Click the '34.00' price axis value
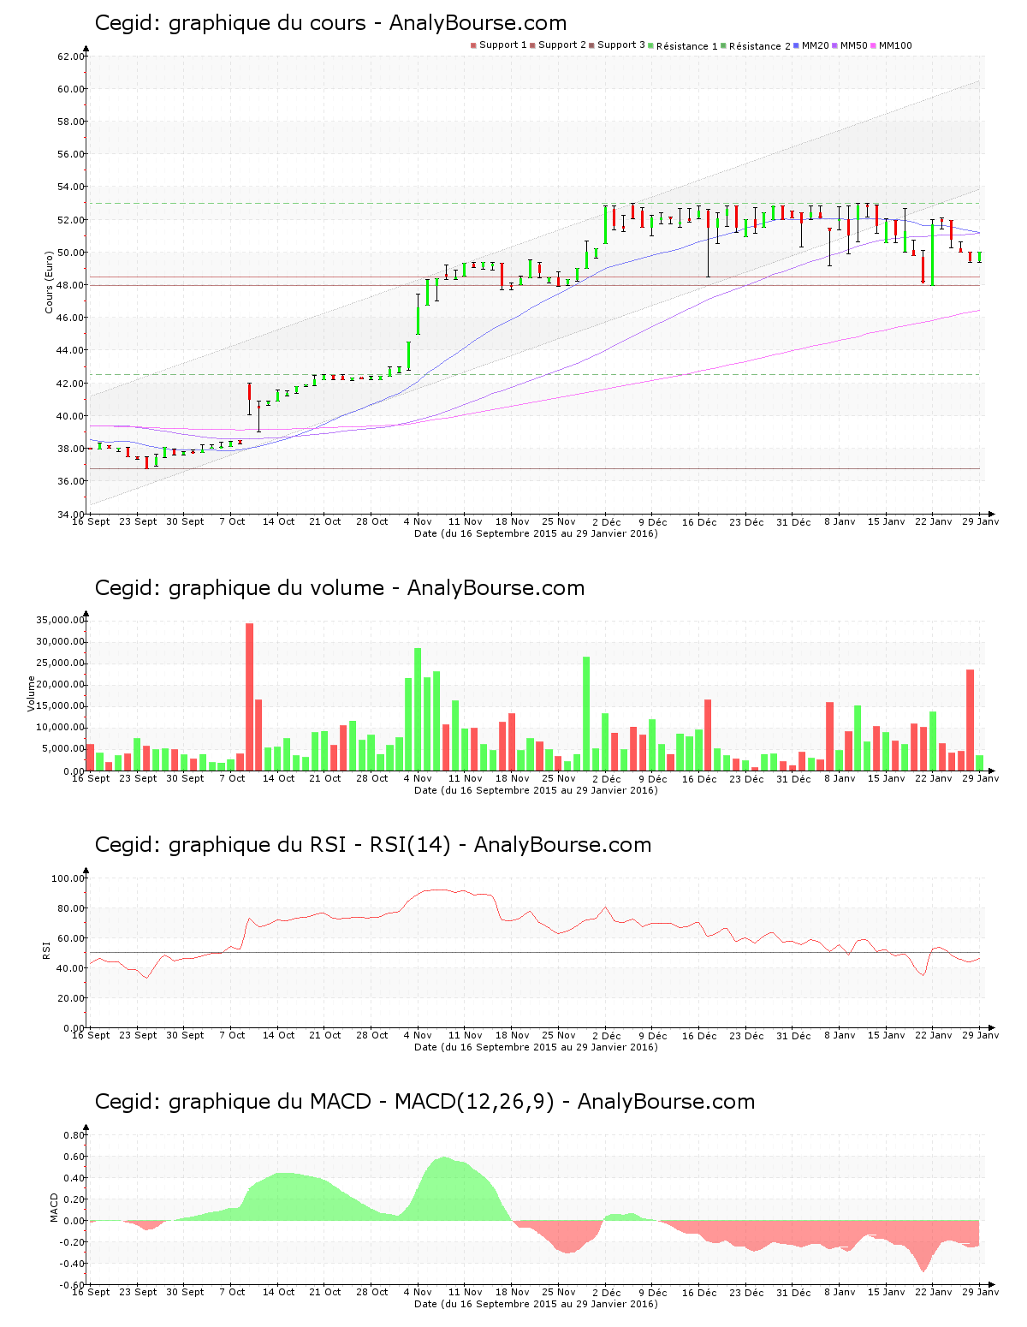 point(71,514)
